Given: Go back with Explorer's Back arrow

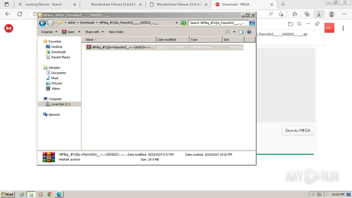Looking at the screenshot, I should (42, 23).
